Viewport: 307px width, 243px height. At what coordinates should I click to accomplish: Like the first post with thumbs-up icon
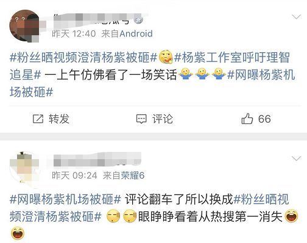247,118
